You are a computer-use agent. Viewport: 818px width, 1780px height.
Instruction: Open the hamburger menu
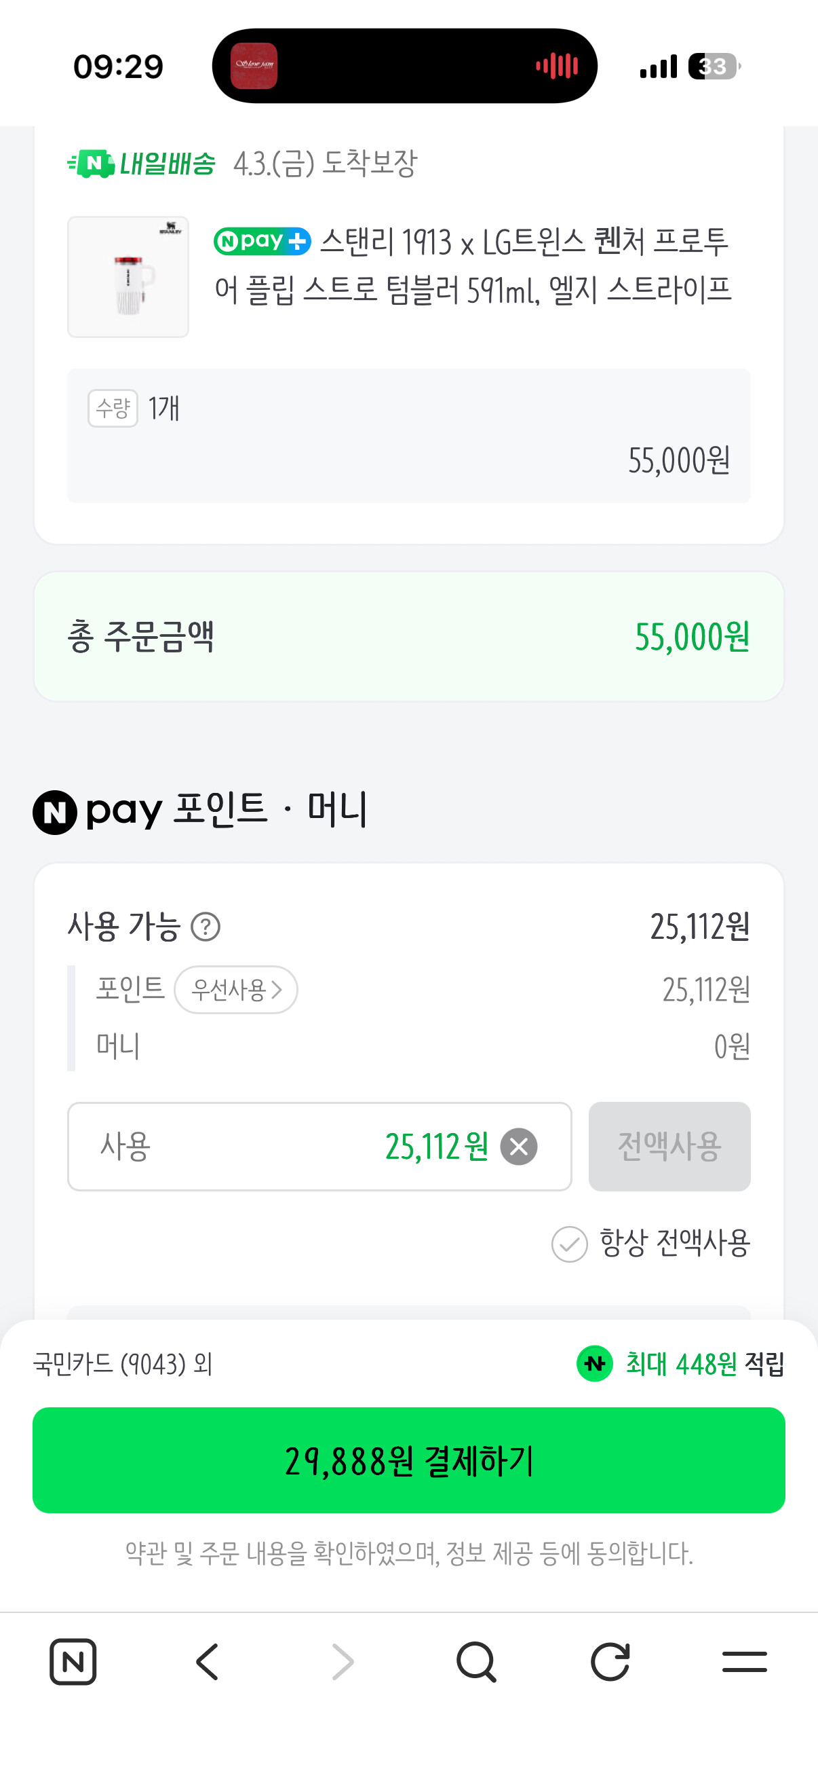coord(744,1661)
